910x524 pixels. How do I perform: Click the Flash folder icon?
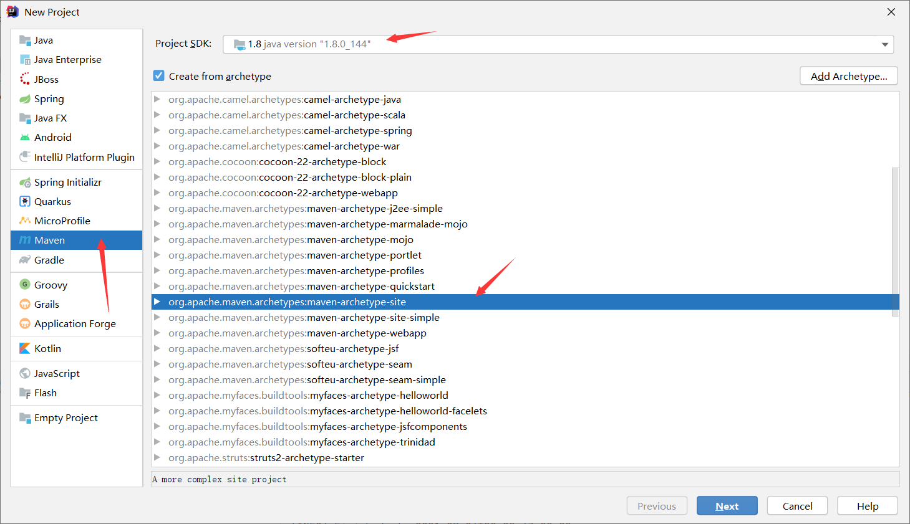point(25,393)
